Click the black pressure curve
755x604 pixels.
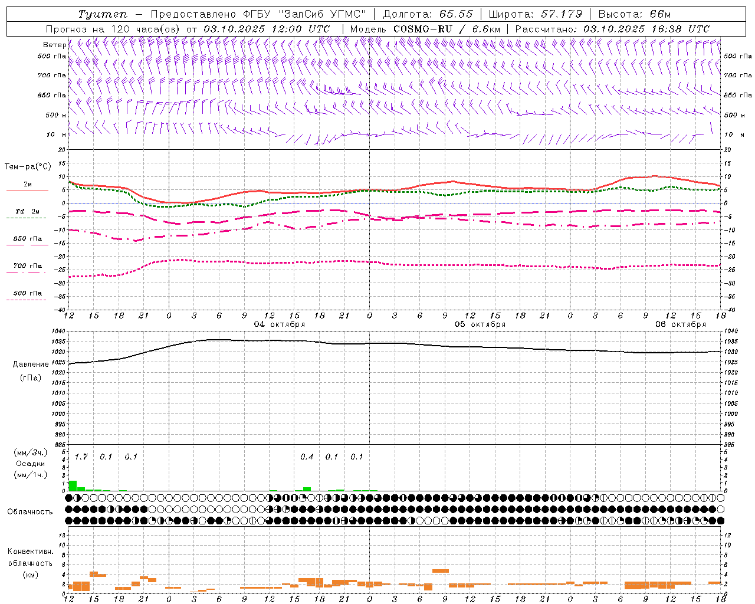395,343
